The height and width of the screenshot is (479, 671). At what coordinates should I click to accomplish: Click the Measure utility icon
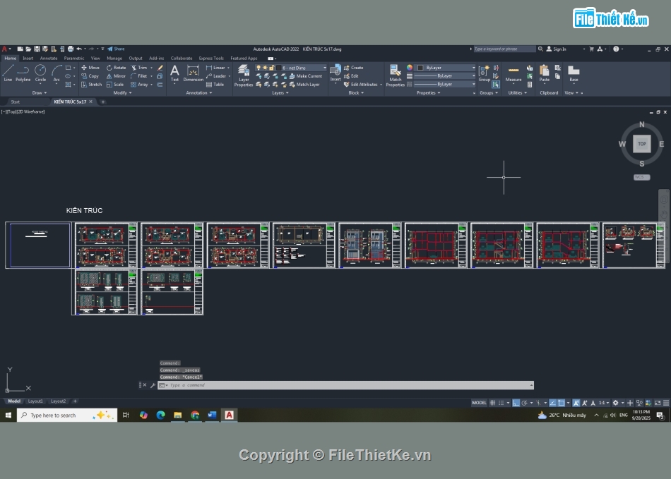(513, 73)
